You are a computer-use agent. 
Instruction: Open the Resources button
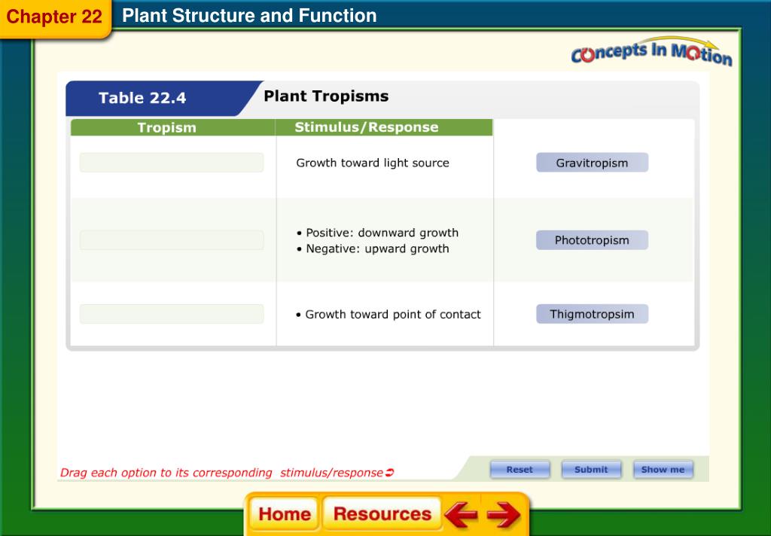(382, 514)
